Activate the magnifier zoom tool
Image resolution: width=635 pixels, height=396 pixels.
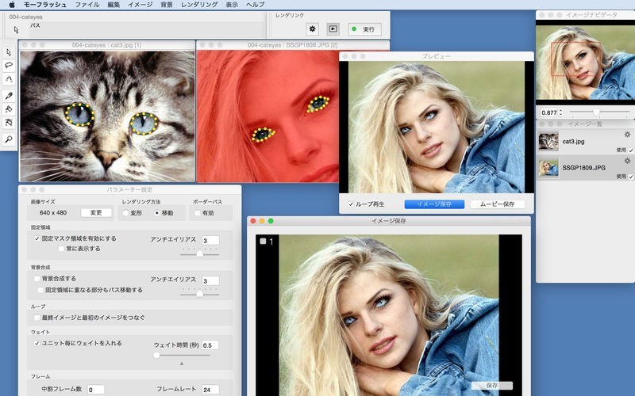click(9, 139)
